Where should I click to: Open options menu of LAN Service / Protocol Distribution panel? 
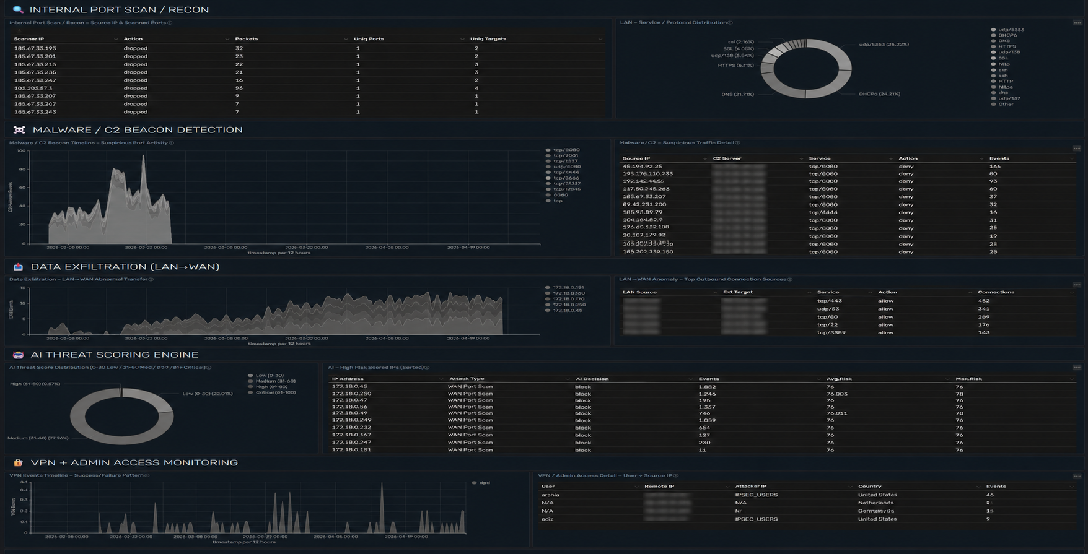[x=1077, y=23]
